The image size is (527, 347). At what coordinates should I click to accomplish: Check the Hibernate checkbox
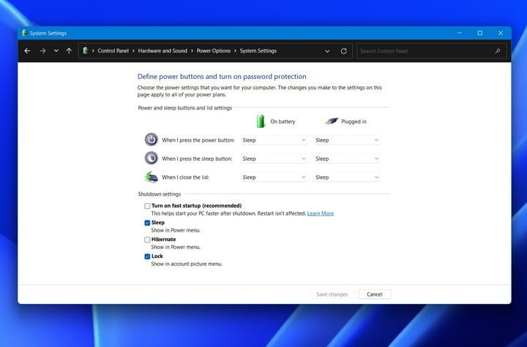pyautogui.click(x=147, y=240)
